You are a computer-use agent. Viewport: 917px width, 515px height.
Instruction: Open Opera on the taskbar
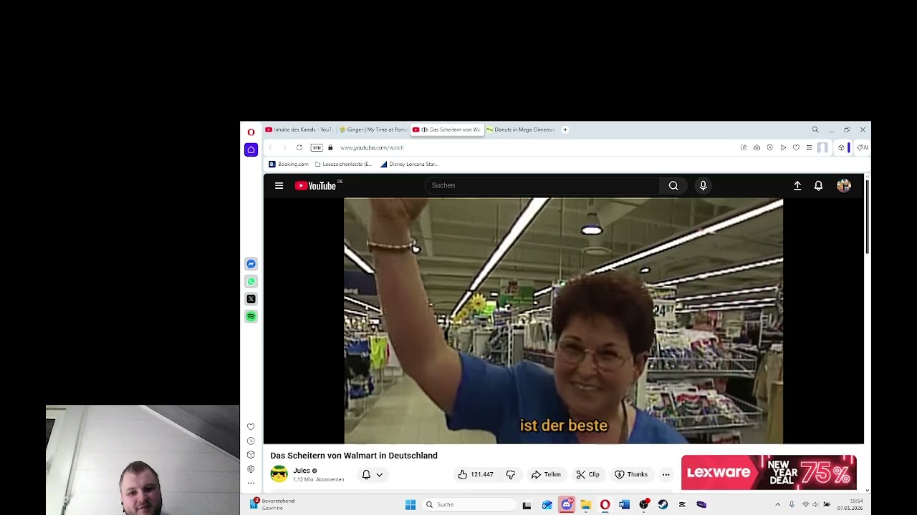pos(605,504)
